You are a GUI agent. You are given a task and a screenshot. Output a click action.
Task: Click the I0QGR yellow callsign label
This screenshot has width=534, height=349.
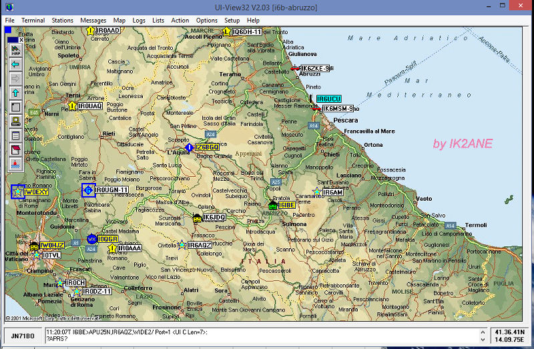point(107,239)
